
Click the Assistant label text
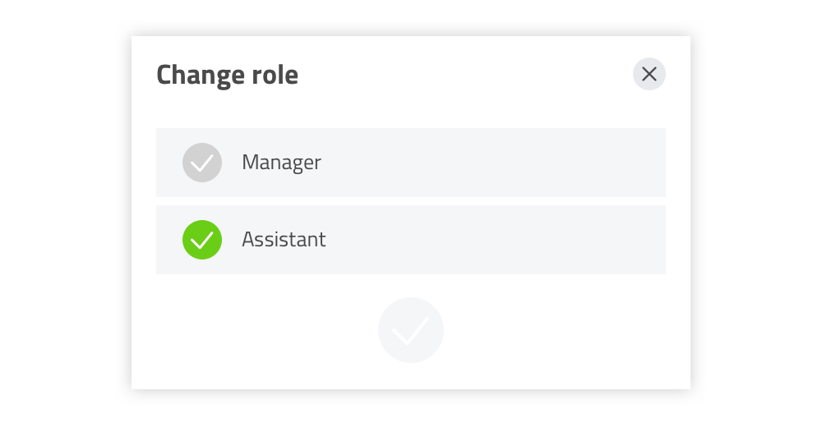pyautogui.click(x=284, y=240)
